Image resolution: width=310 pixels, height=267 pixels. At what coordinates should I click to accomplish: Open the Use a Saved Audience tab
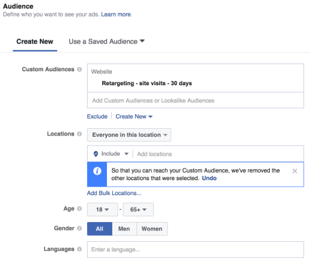pyautogui.click(x=106, y=42)
